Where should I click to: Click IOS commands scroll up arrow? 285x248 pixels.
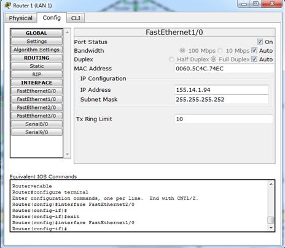[271, 184]
